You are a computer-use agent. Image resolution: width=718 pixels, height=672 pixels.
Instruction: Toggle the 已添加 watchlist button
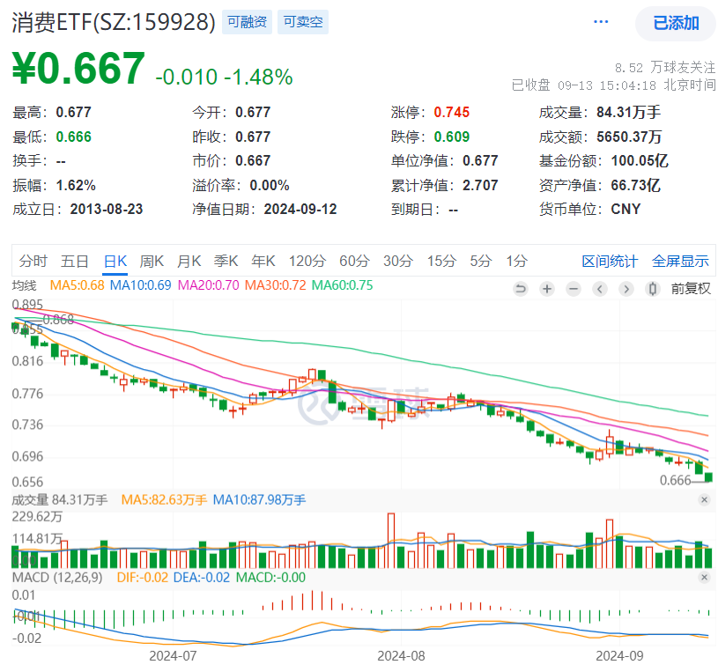(x=676, y=23)
